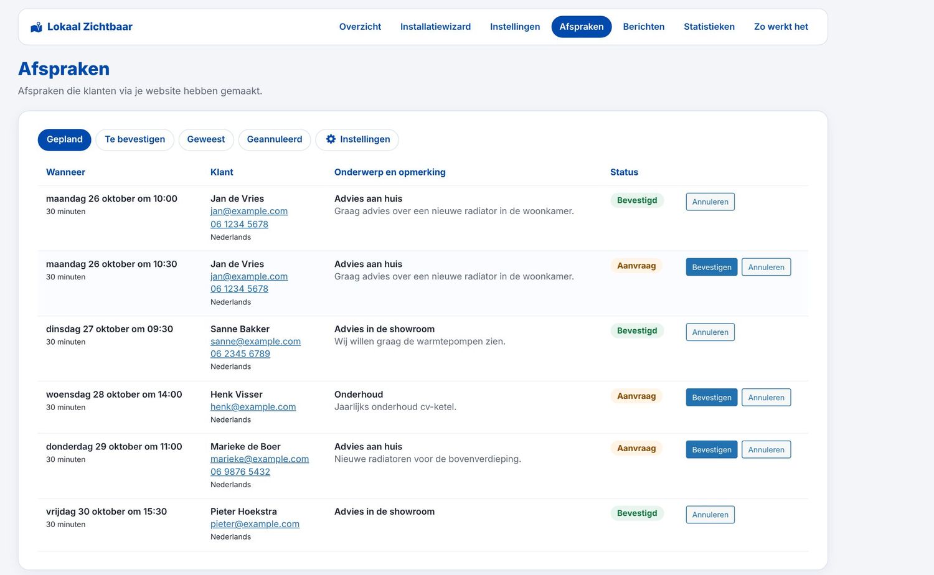Viewport: 934px width, 575px height.
Task: Confirm Marieke de Boer's request
Action: (712, 450)
